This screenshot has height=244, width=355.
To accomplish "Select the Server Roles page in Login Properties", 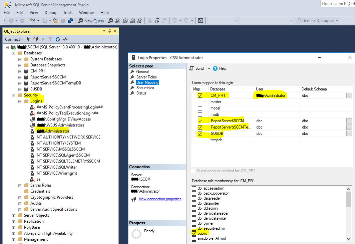I will [x=146, y=77].
